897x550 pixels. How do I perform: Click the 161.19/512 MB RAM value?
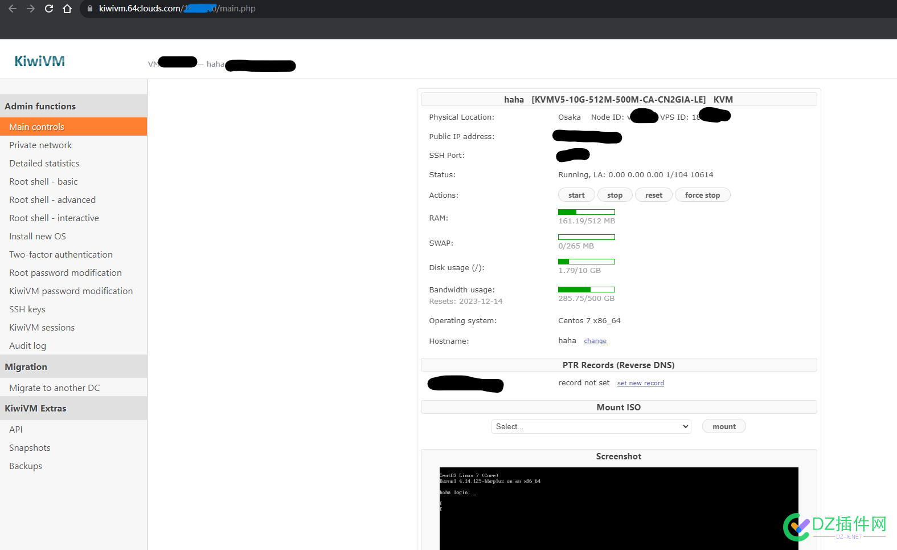[x=587, y=221]
